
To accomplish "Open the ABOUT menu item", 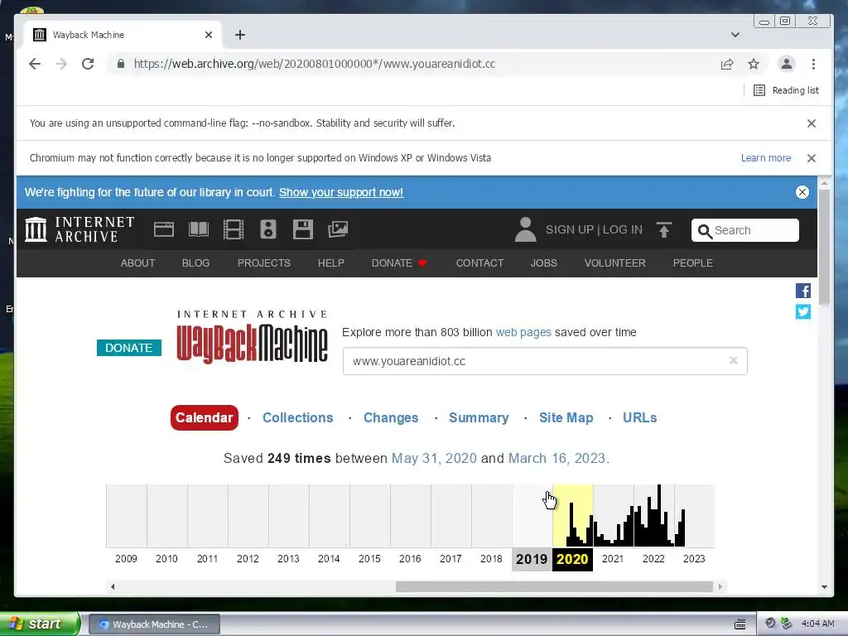I will (137, 263).
